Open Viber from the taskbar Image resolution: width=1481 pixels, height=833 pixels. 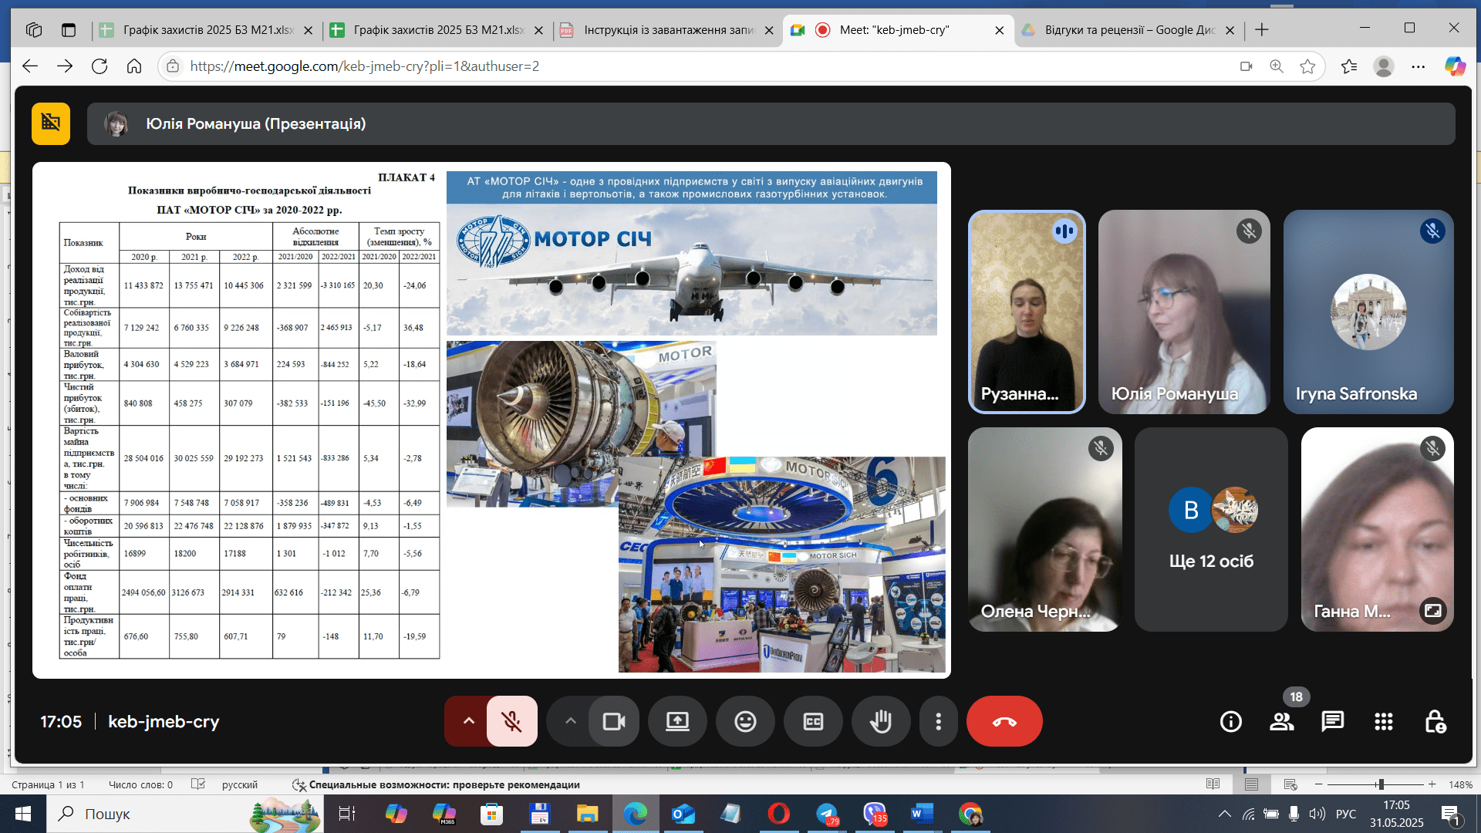[875, 814]
